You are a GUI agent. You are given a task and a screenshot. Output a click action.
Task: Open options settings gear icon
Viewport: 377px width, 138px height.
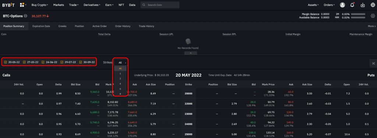pos(373,16)
